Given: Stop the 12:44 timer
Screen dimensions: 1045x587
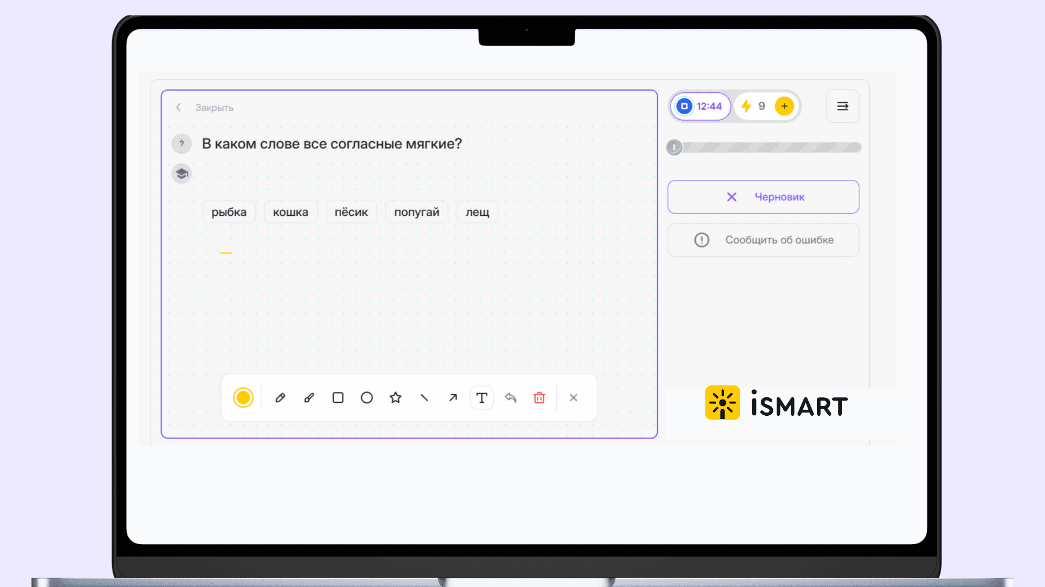Looking at the screenshot, I should pyautogui.click(x=685, y=107).
